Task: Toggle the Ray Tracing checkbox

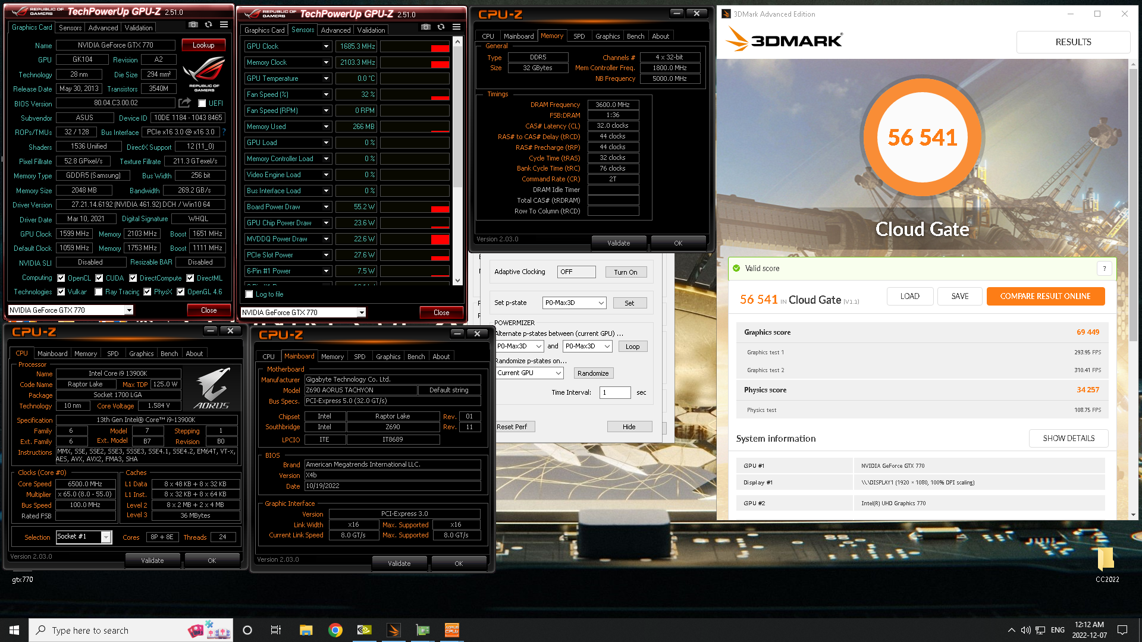Action: (98, 292)
